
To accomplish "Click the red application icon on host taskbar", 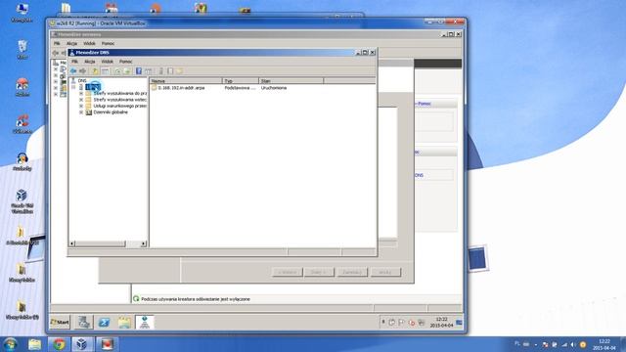I will tap(107, 344).
